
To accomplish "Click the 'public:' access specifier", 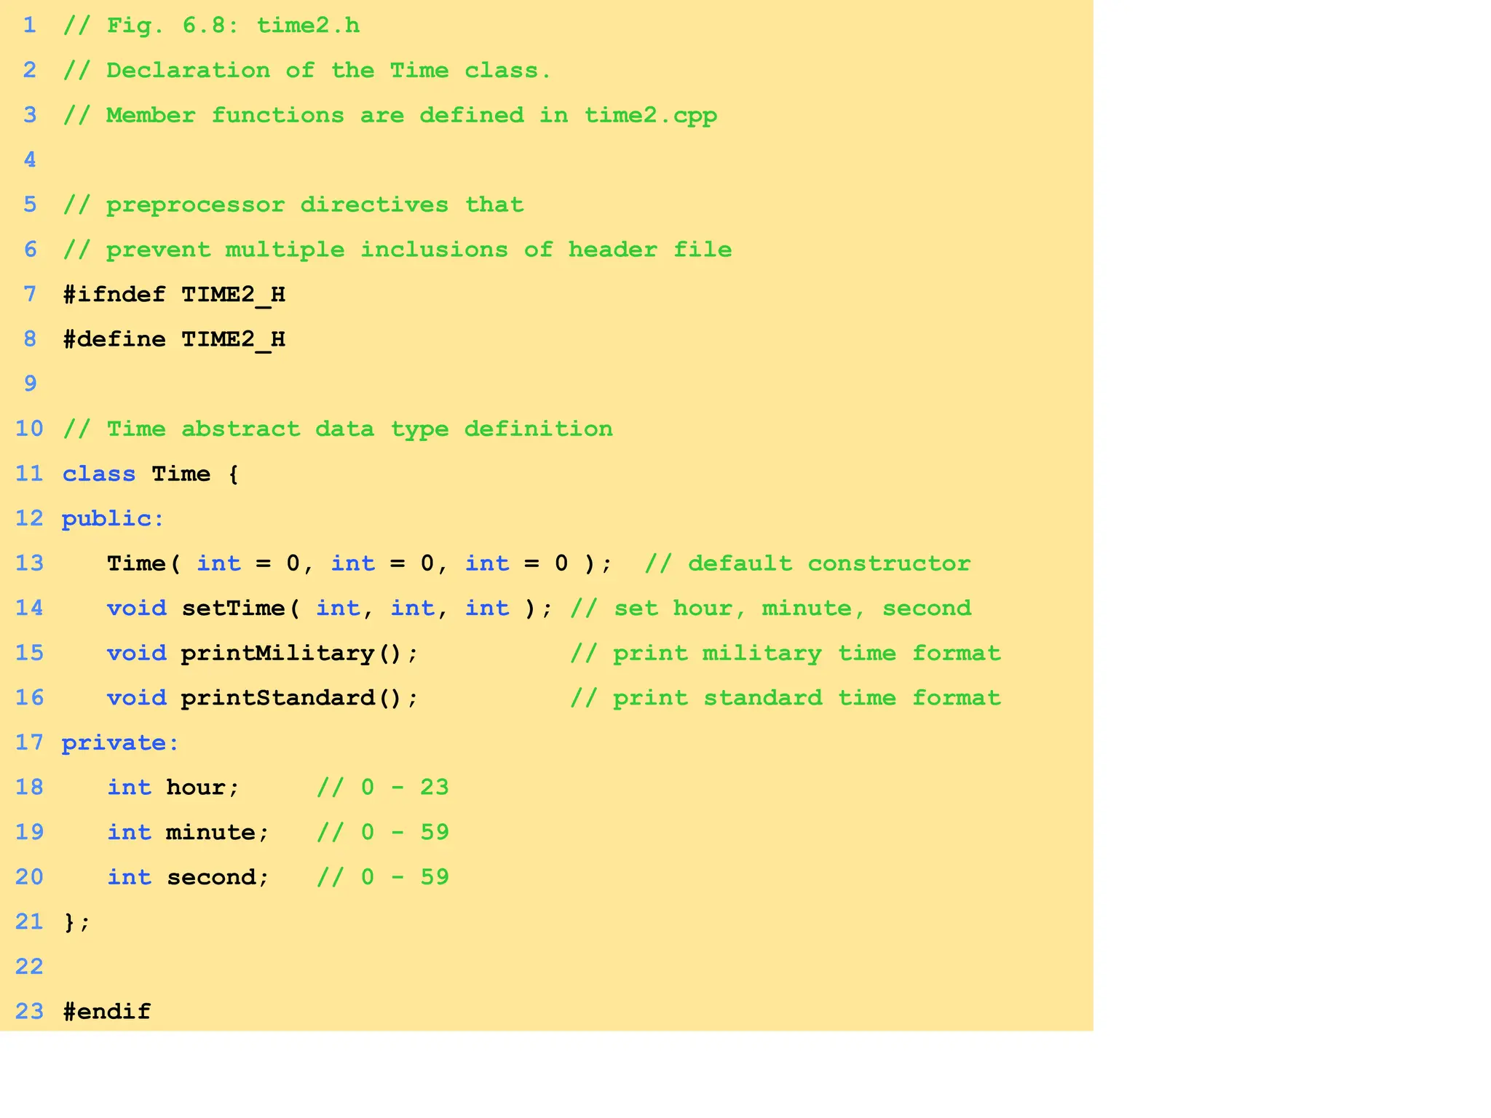I will click(113, 519).
